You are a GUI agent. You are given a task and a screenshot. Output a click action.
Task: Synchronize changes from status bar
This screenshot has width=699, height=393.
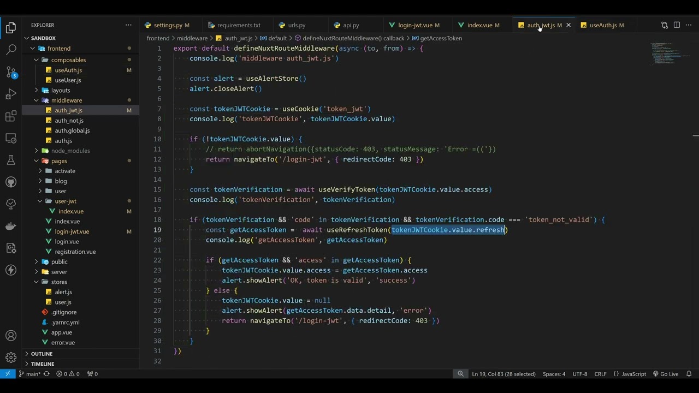(x=46, y=374)
